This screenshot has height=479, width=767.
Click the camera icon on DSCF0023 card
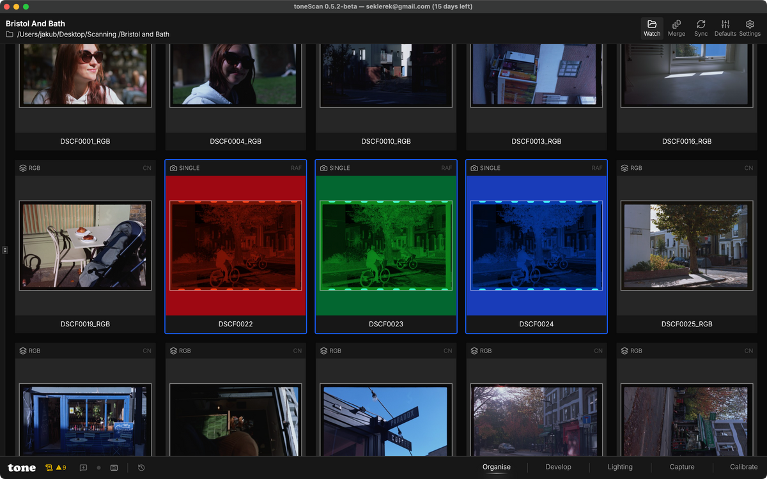(x=323, y=168)
